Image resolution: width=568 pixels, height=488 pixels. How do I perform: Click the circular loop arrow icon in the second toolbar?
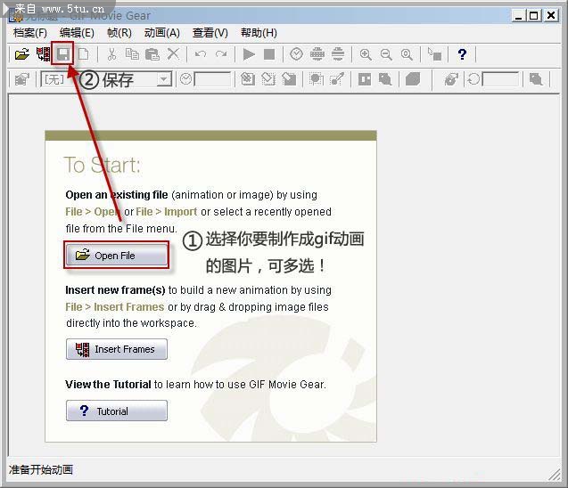coord(473,79)
